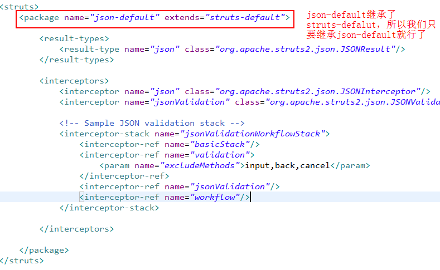Screen dimensions: 440x270
Task: Click param name "excludeMethods"
Action: pos(200,165)
